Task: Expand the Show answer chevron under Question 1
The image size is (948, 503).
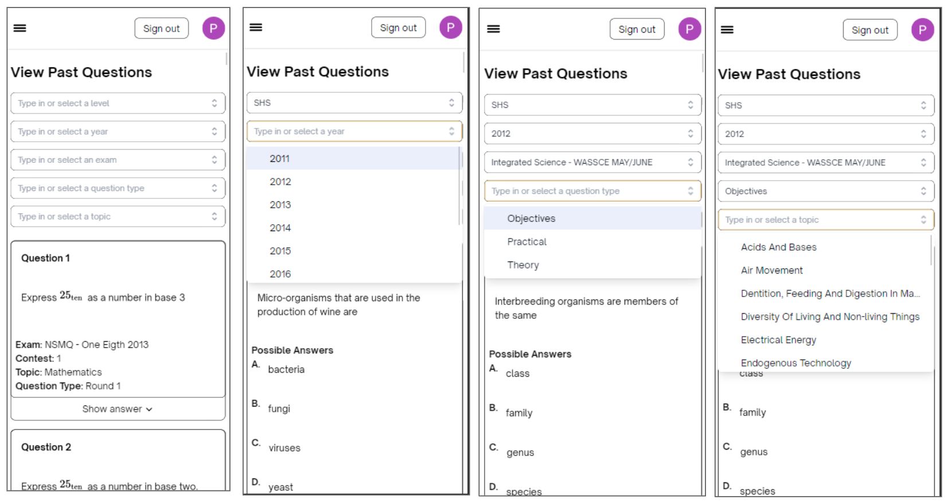Action: (x=150, y=410)
